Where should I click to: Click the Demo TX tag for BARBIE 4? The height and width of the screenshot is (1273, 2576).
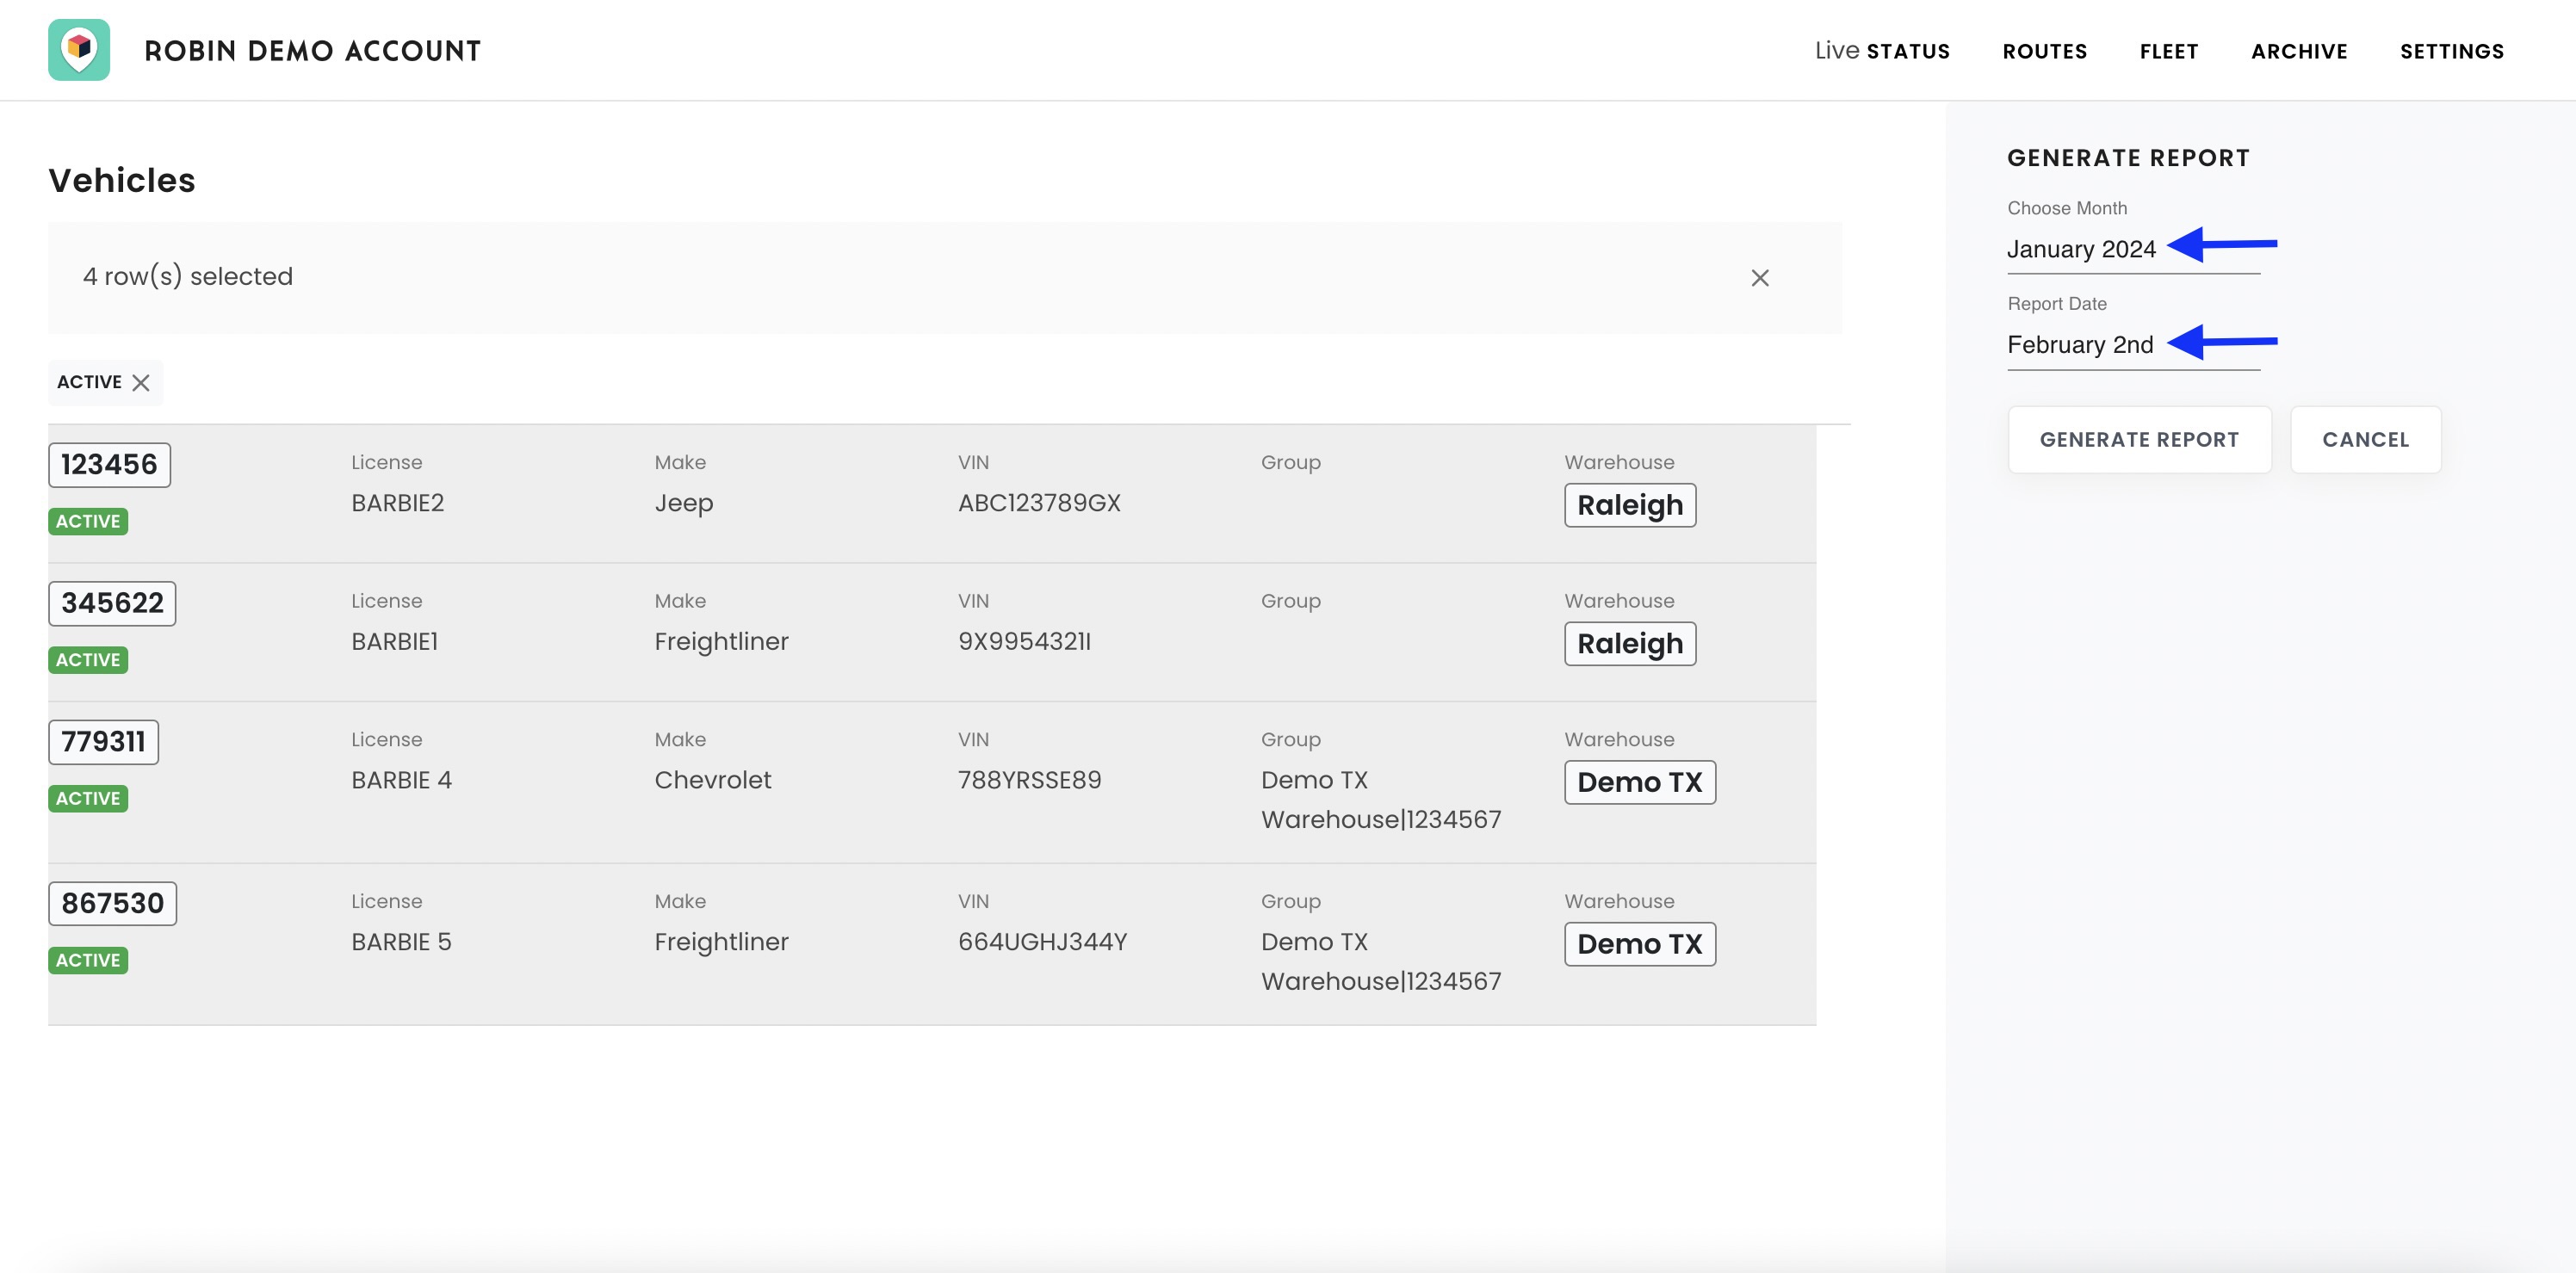(1639, 782)
